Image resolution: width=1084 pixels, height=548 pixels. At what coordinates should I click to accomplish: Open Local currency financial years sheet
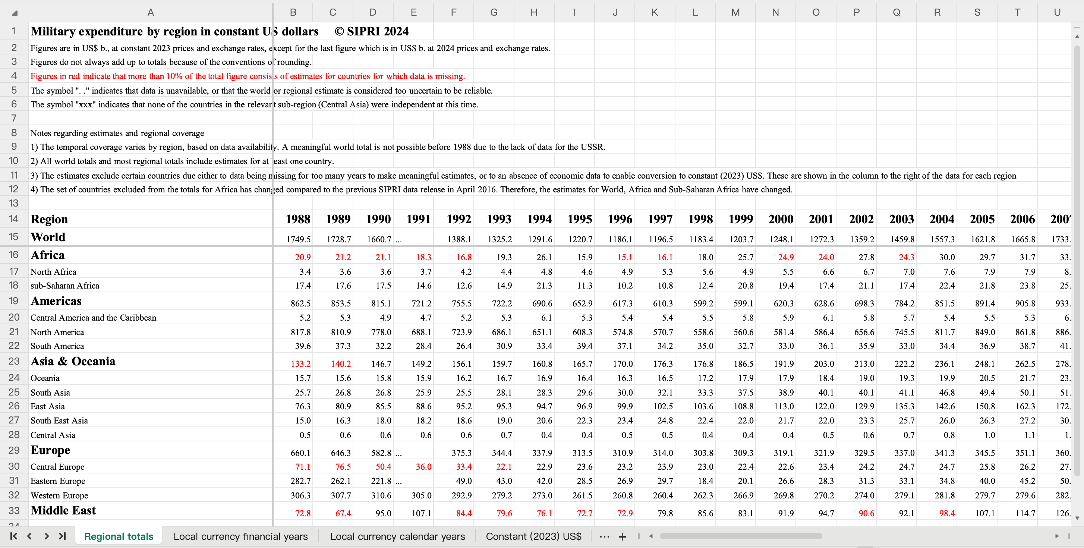pyautogui.click(x=240, y=536)
